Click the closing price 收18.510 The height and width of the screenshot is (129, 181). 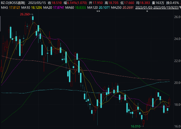[x=55, y=3]
